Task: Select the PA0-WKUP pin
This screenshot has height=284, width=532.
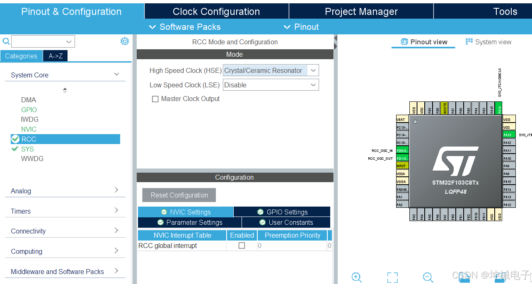Action: coord(402,189)
